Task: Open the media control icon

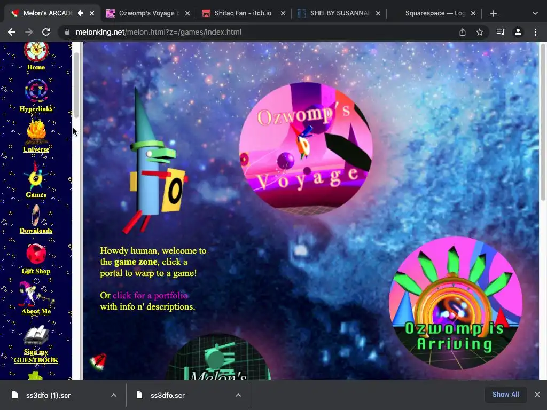Action: point(501,32)
